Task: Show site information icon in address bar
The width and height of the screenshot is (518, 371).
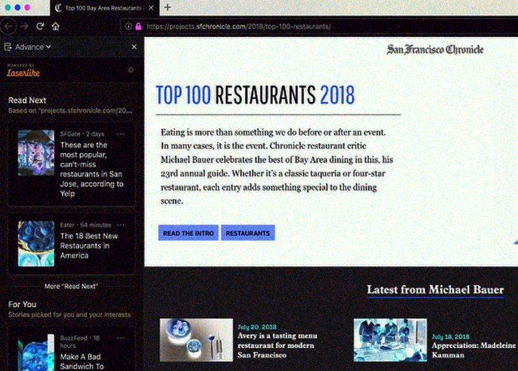Action: click(x=129, y=27)
